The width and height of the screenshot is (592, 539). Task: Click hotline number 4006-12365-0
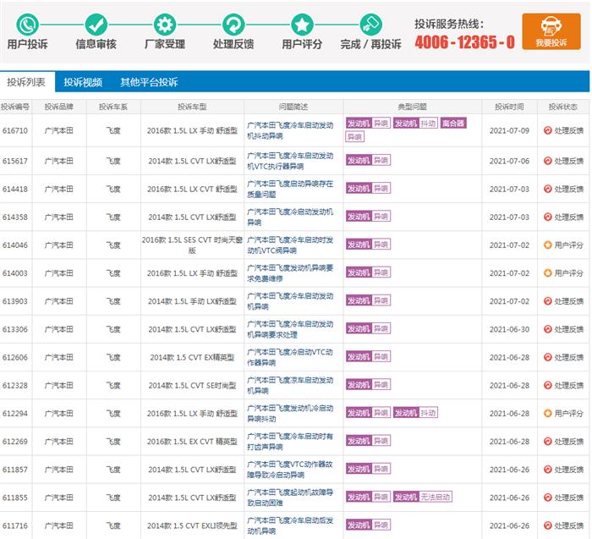tap(465, 42)
